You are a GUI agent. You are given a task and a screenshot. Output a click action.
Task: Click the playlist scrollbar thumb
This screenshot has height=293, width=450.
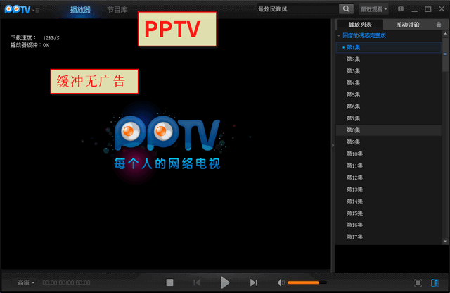[x=445, y=54]
